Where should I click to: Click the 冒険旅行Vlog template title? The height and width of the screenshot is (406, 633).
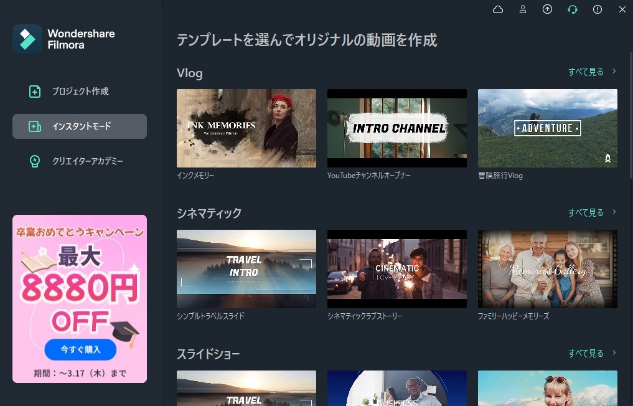coord(500,176)
